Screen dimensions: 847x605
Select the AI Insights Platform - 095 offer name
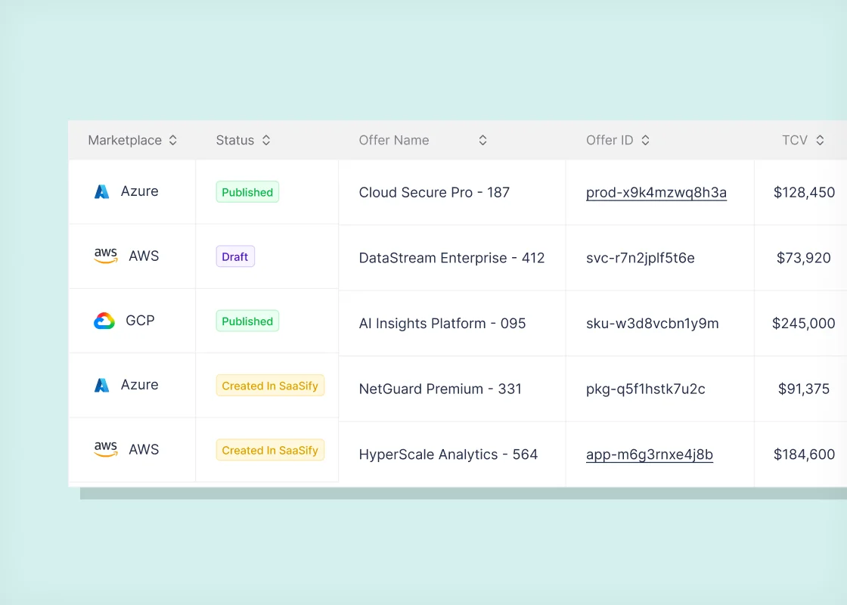[x=442, y=324]
